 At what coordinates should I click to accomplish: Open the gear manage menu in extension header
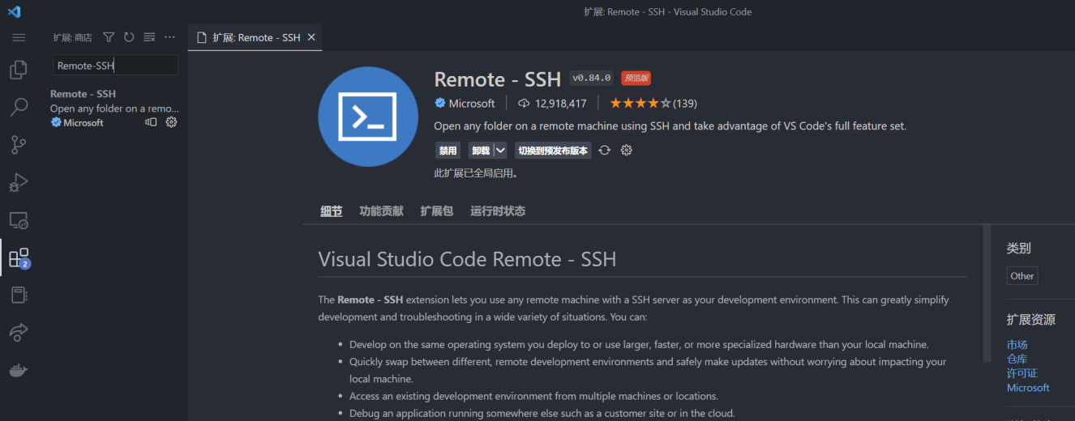tap(626, 151)
